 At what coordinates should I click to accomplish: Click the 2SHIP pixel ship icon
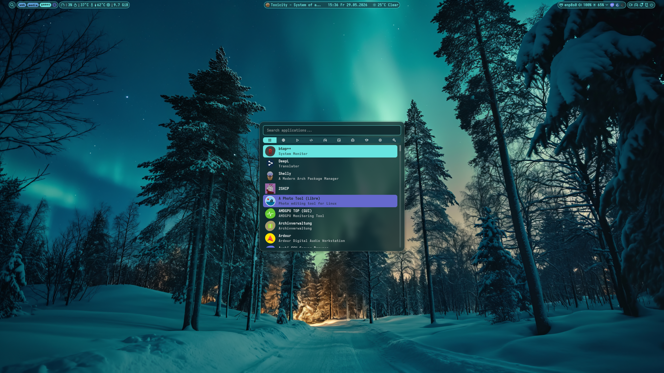[x=270, y=189]
